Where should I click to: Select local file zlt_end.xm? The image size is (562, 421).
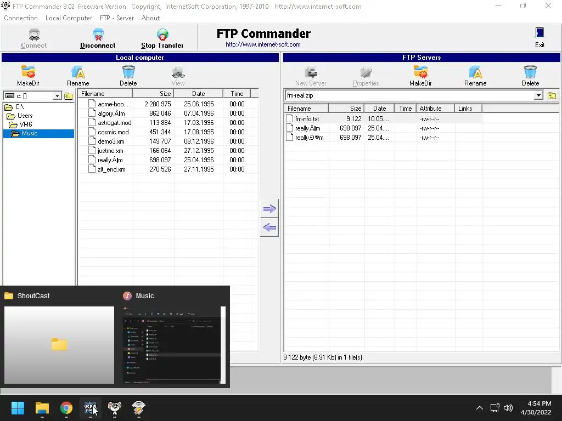(x=111, y=169)
